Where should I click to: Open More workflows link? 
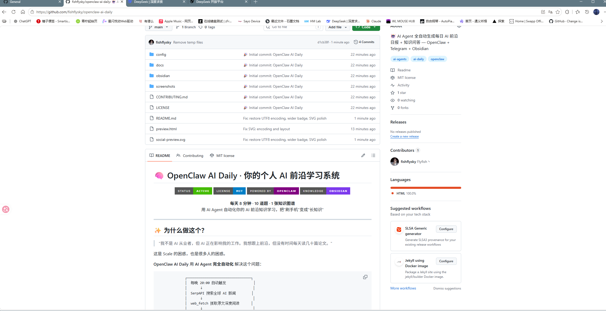click(x=403, y=288)
